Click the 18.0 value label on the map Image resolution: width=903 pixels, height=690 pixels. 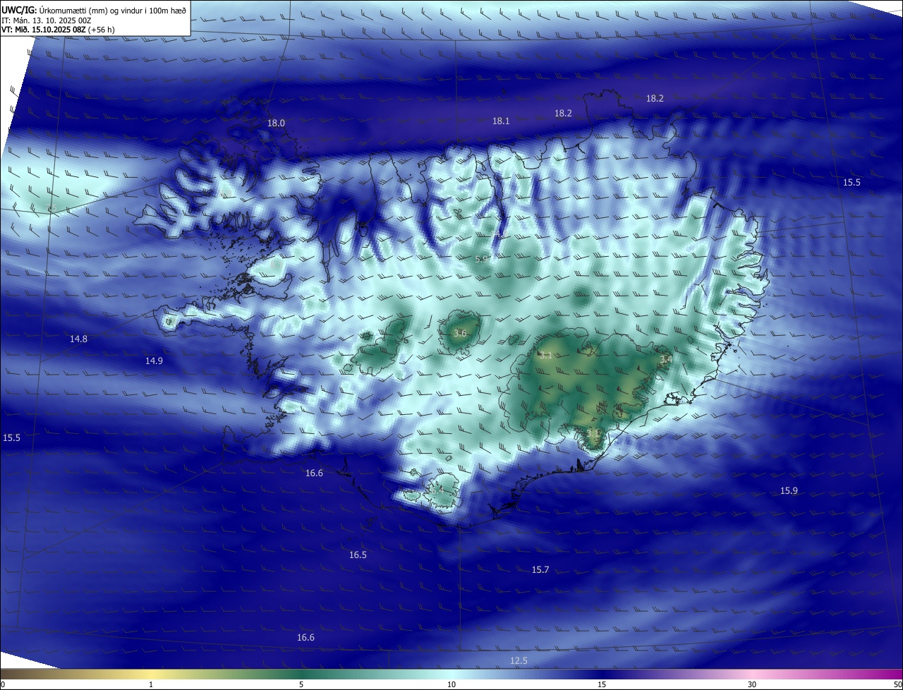pyautogui.click(x=276, y=123)
